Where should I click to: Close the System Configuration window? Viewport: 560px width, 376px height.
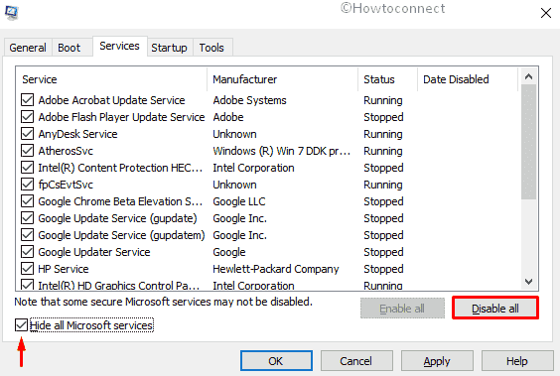545,13
